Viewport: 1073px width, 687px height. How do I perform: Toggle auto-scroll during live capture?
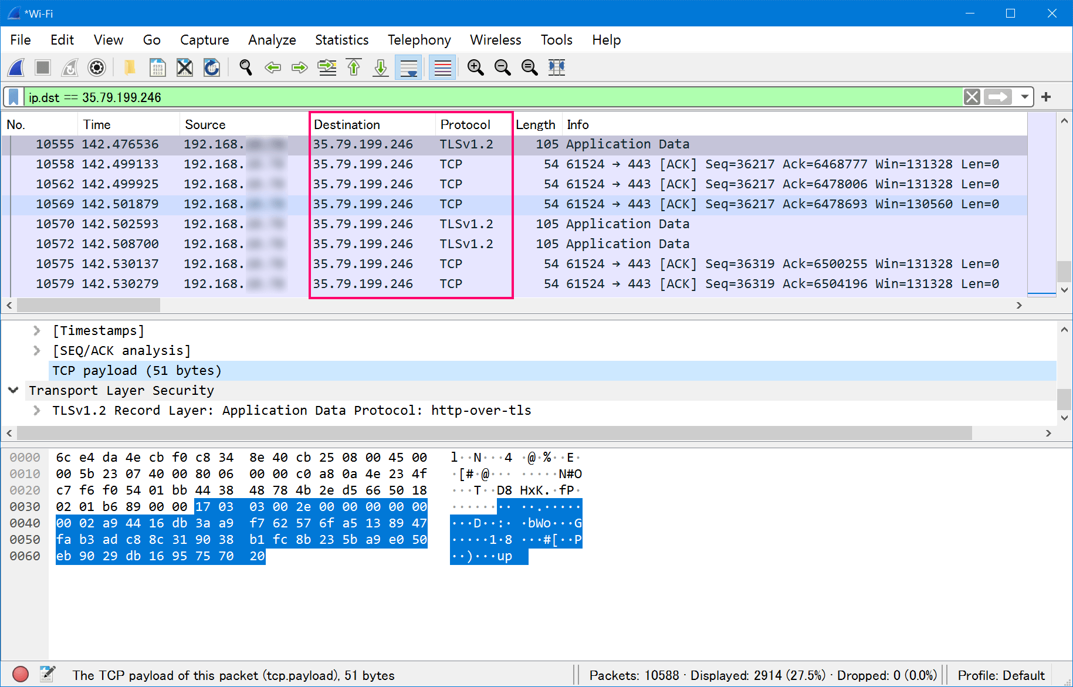pos(408,67)
